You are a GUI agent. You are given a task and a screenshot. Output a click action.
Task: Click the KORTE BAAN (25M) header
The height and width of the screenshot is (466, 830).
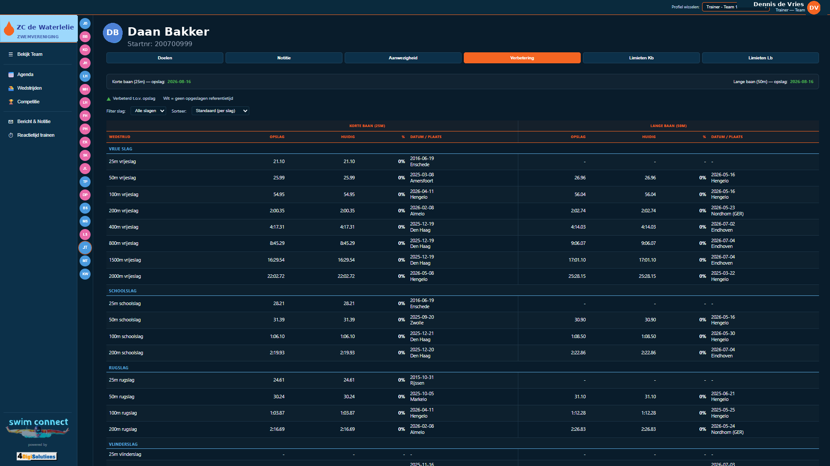[x=367, y=126]
